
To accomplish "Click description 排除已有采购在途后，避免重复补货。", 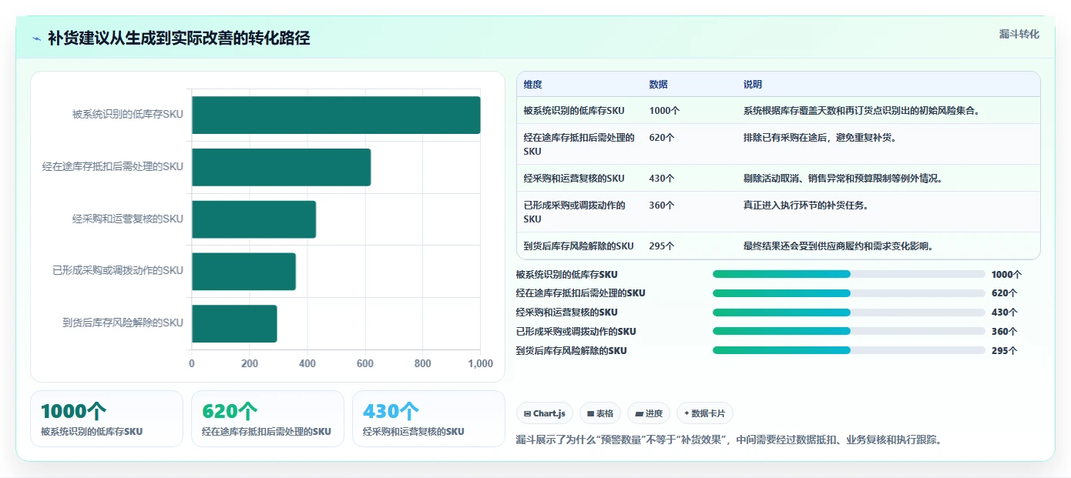I will (x=820, y=138).
